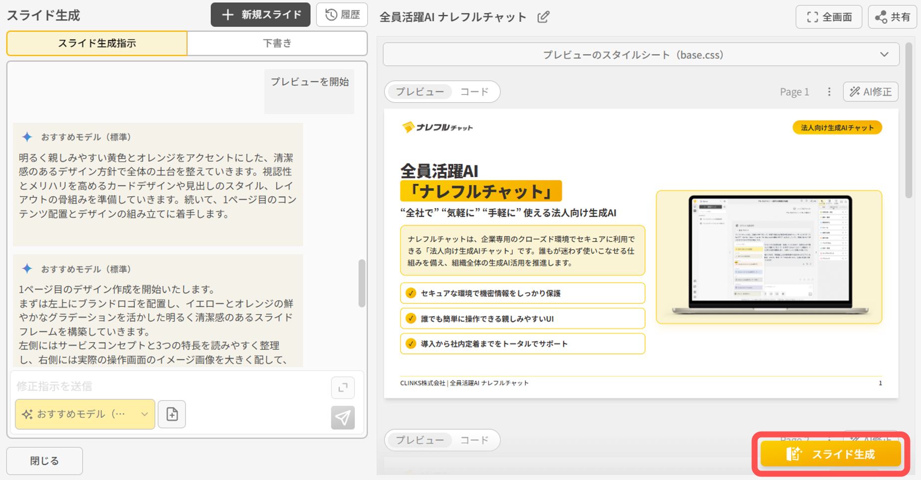Click the 閉じる button
Viewport: 921px width, 480px height.
(44, 461)
